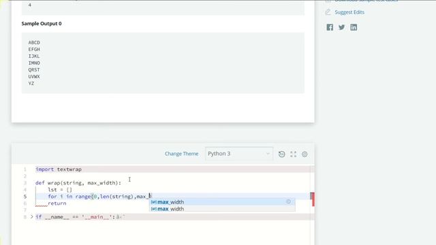Click the 'Sample Output 0' heading

click(x=42, y=24)
